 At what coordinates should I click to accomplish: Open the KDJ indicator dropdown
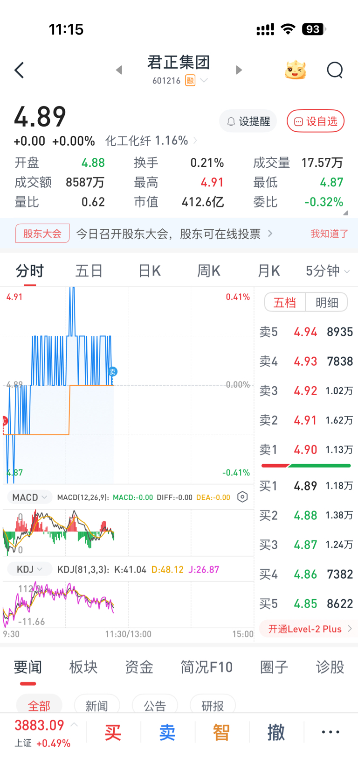click(x=30, y=569)
